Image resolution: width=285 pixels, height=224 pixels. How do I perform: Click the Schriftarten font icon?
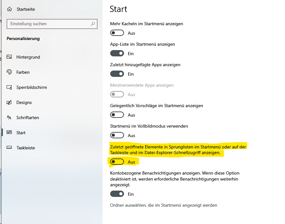pyautogui.click(x=9, y=118)
